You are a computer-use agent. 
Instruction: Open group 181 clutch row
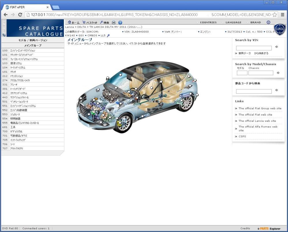coord(33,72)
